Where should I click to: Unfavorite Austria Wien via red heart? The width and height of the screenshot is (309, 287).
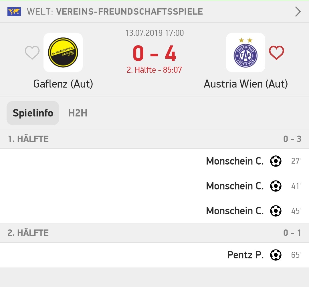pos(276,52)
